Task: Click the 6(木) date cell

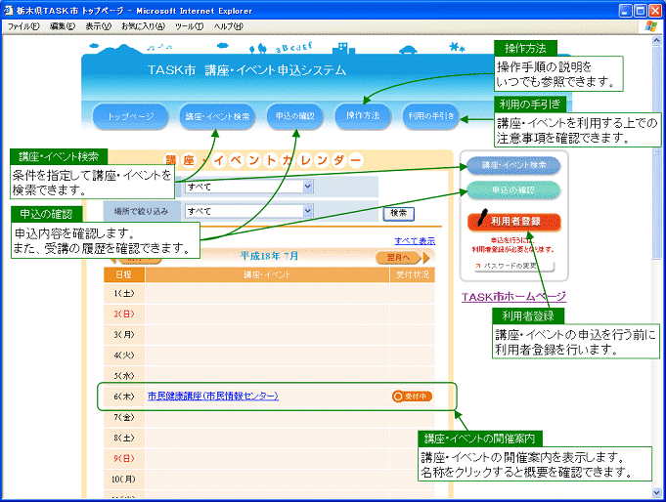Action: pyautogui.click(x=124, y=397)
